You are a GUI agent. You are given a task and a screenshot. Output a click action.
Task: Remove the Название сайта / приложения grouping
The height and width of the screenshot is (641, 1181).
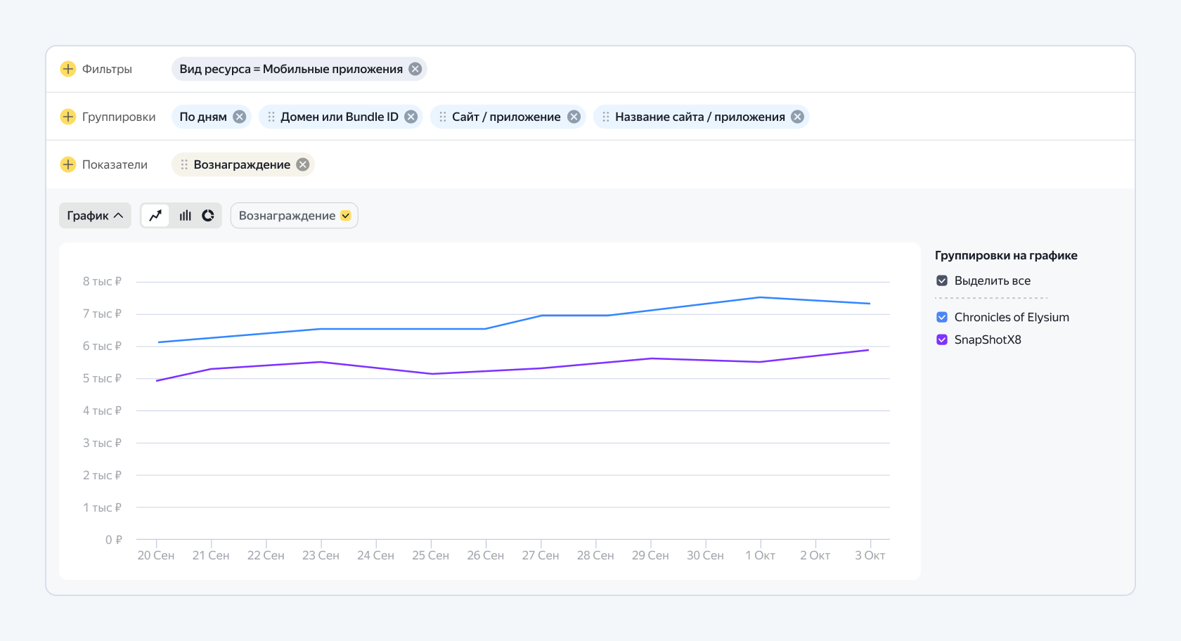pos(797,117)
